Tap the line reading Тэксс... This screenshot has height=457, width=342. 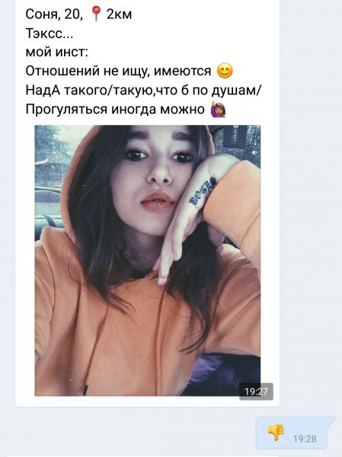(49, 33)
